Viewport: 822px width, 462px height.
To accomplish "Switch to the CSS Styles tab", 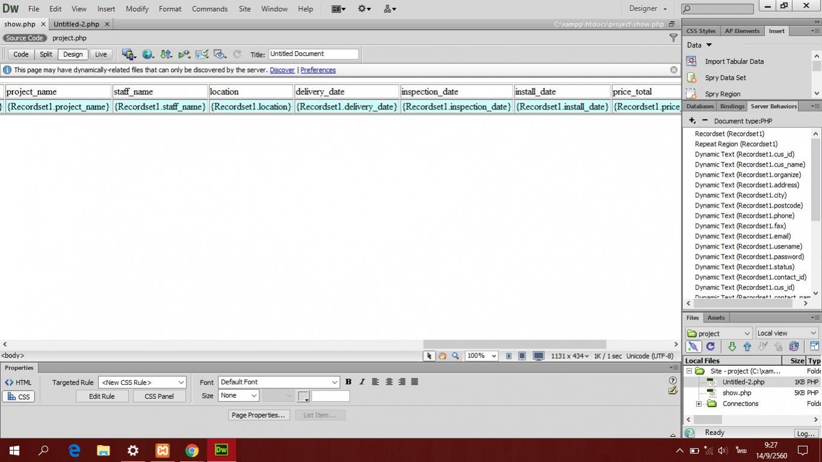I will coord(701,31).
